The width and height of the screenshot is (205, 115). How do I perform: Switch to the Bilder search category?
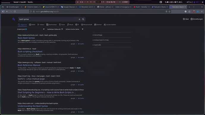click(x=32, y=25)
